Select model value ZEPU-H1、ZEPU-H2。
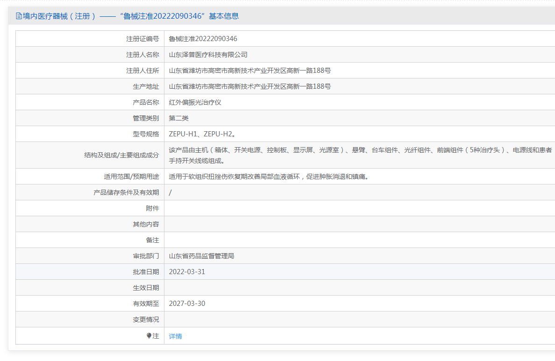Screen dimensions: 555x361 point(202,134)
